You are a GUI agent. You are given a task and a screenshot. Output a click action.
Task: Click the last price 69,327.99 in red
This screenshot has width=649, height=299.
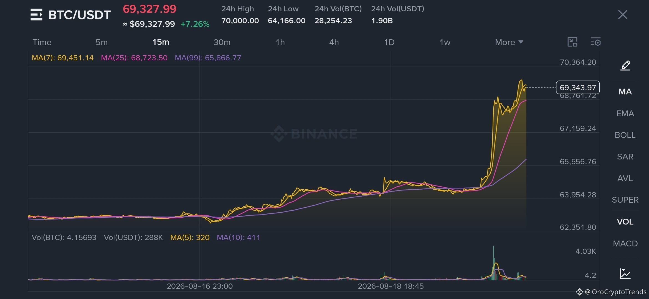tap(149, 9)
